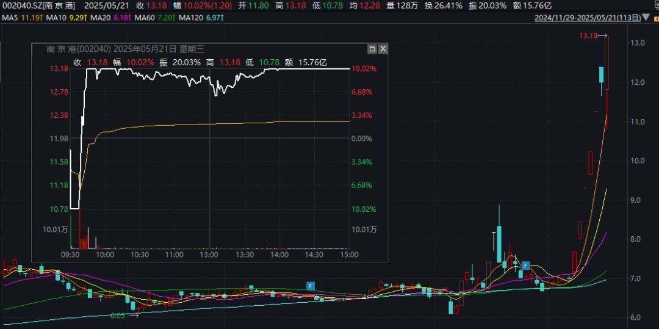Click the F marker near the right candles
The image size is (659, 329).
pyautogui.click(x=525, y=266)
